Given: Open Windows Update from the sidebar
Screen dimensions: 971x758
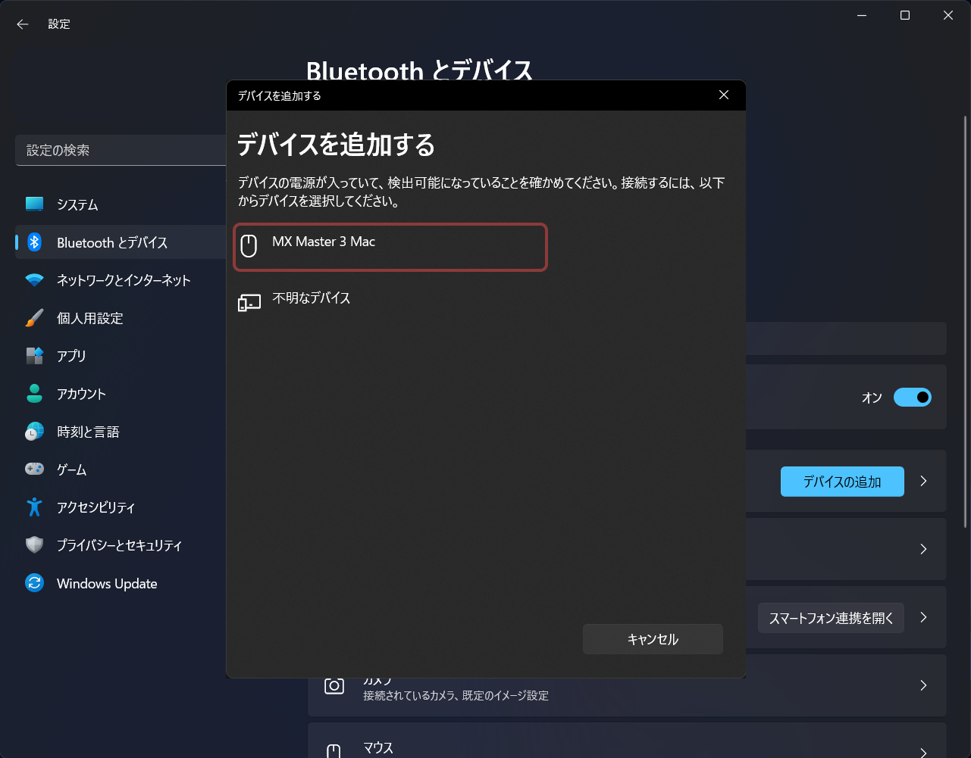Looking at the screenshot, I should pos(107,583).
